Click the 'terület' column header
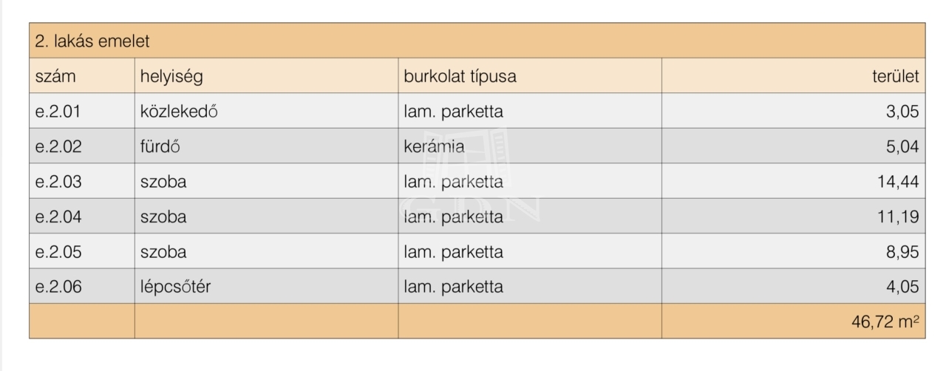Viewport: 946px width, 371px height. pyautogui.click(x=896, y=76)
